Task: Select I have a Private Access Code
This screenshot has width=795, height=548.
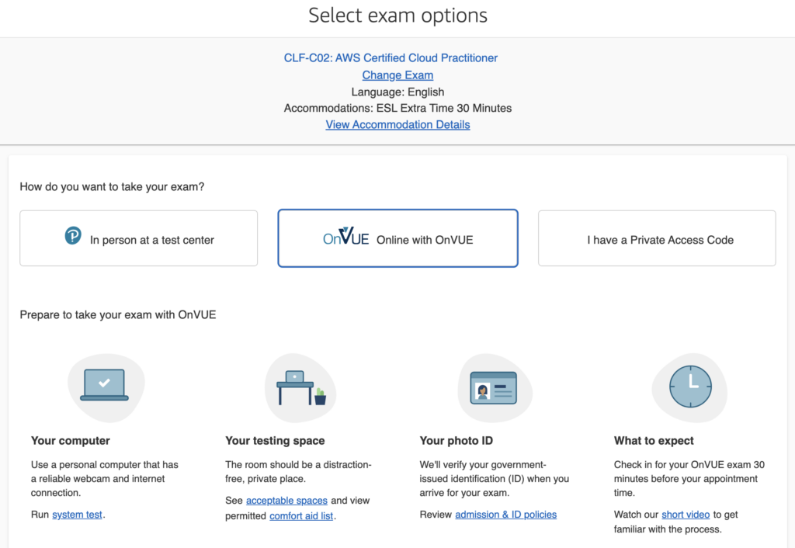Action: coord(657,239)
